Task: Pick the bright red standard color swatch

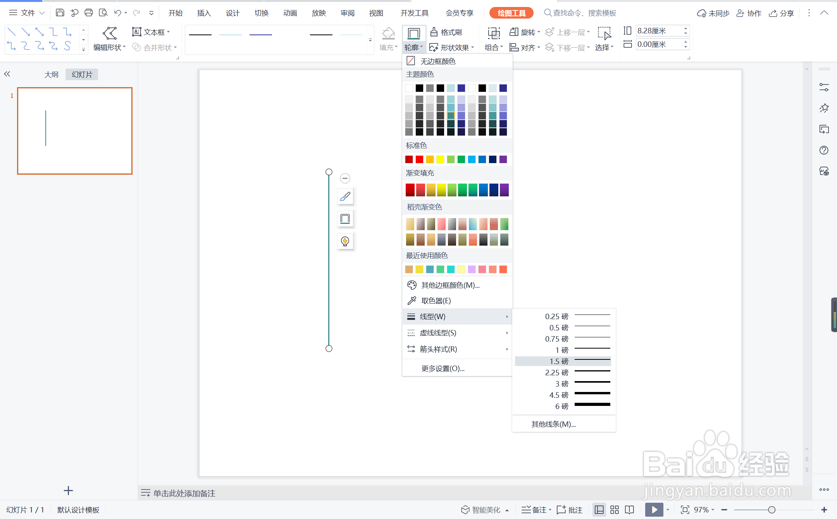Action: (419, 159)
